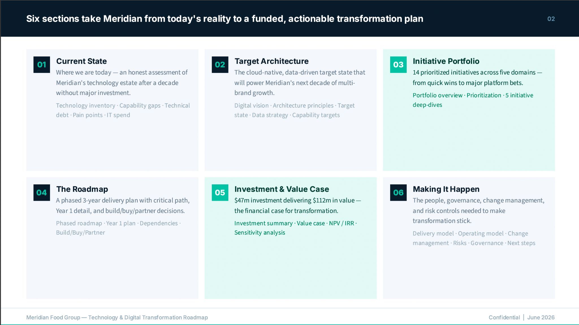Screen dimensions: 579x325
Task: Click the 06 badge beside Making It Happen
Action: click(x=398, y=193)
